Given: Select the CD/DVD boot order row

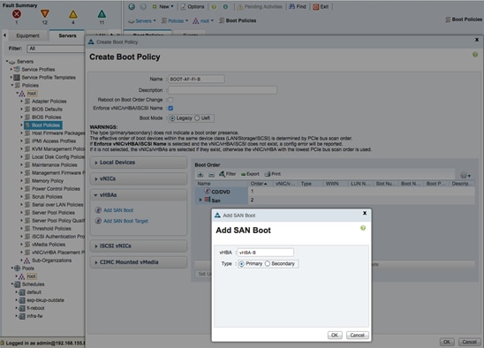Looking at the screenshot, I should pyautogui.click(x=335, y=192).
